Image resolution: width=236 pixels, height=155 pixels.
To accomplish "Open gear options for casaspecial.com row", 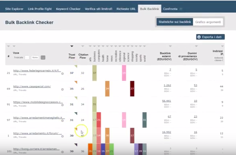I will pyautogui.click(x=63, y=89).
